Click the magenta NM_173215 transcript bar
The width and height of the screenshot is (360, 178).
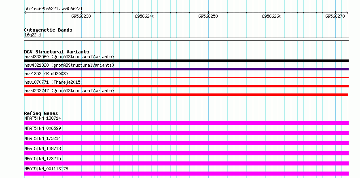[x=186, y=163]
